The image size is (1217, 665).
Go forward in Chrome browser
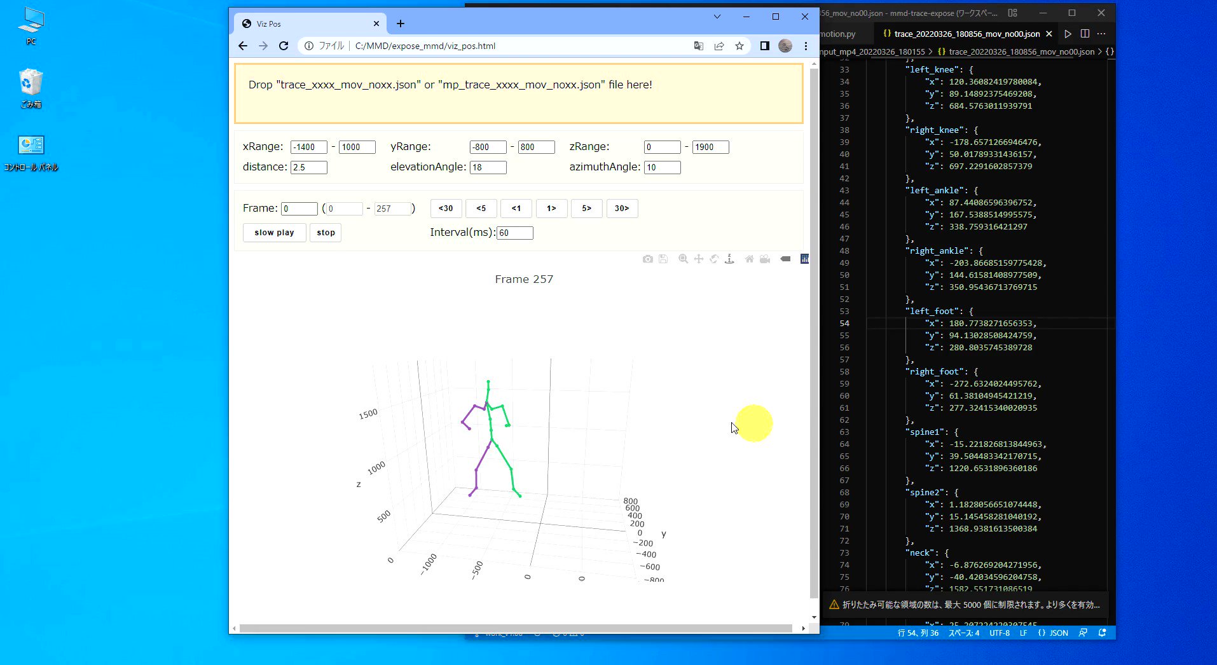[x=263, y=46]
